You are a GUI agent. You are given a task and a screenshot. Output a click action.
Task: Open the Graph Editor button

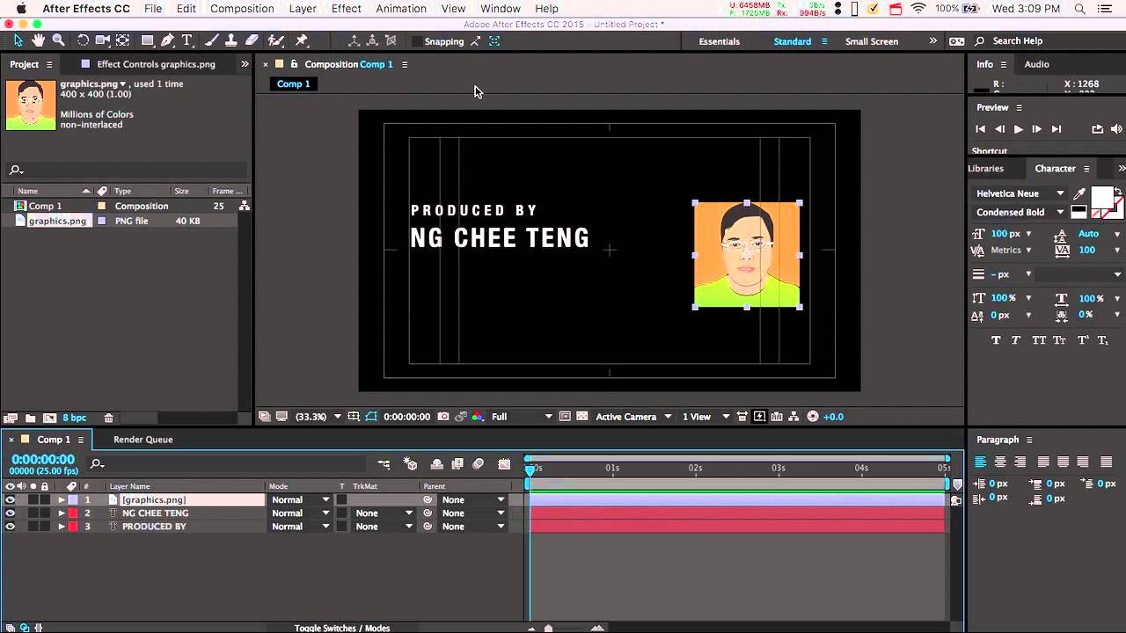[x=504, y=463]
